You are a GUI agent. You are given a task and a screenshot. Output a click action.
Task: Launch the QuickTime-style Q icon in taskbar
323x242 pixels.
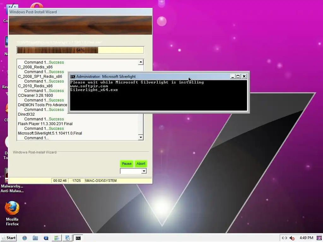click(x=46, y=238)
